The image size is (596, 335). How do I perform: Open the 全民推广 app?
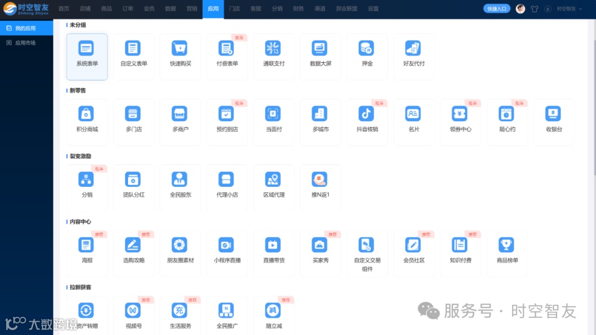point(227,315)
